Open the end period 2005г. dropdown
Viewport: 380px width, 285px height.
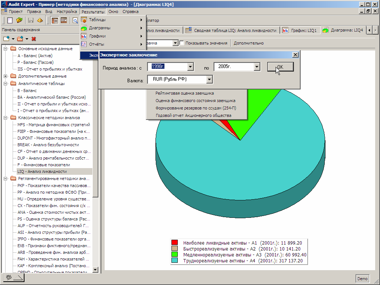tap(256, 67)
